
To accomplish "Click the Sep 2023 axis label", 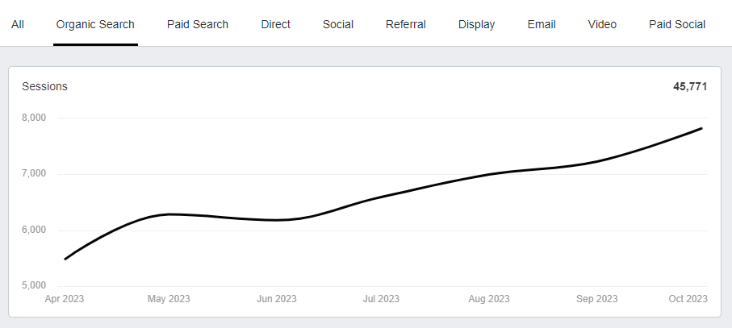I will click(596, 299).
